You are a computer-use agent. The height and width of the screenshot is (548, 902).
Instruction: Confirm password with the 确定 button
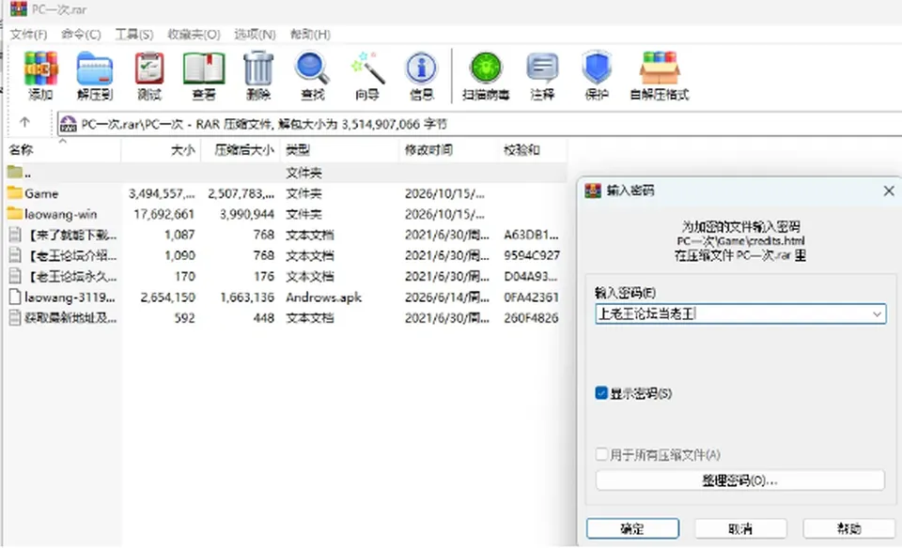(632, 528)
